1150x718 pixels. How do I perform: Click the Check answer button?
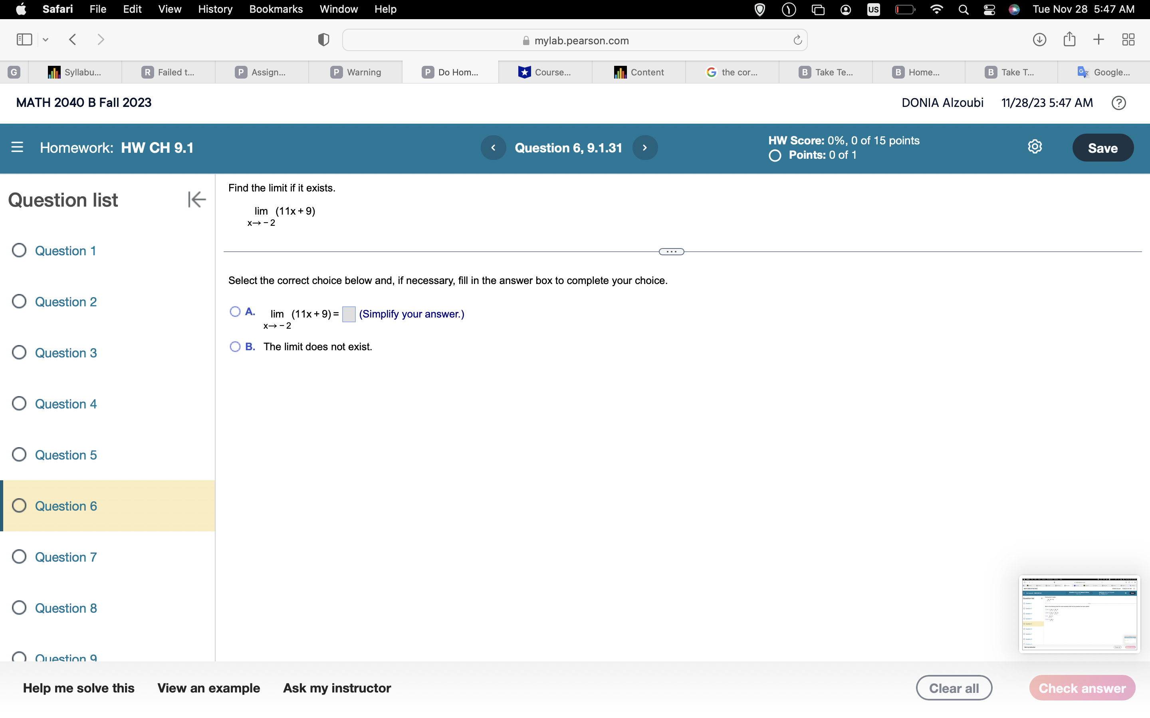click(x=1082, y=687)
